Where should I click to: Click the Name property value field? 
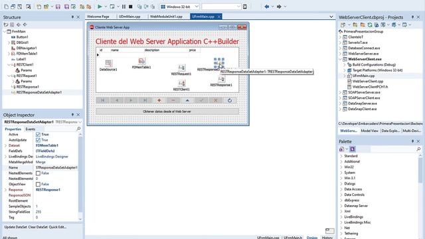pyautogui.click(x=56, y=168)
